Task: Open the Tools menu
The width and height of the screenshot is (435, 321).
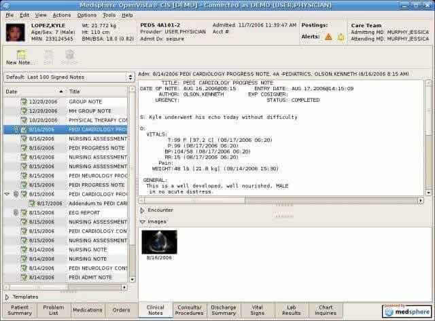Action: point(109,15)
